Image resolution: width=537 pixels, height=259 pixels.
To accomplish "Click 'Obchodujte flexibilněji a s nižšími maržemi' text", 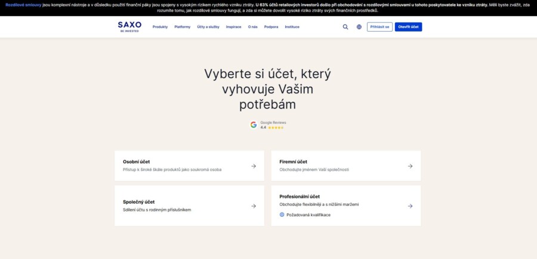I will [x=319, y=204].
